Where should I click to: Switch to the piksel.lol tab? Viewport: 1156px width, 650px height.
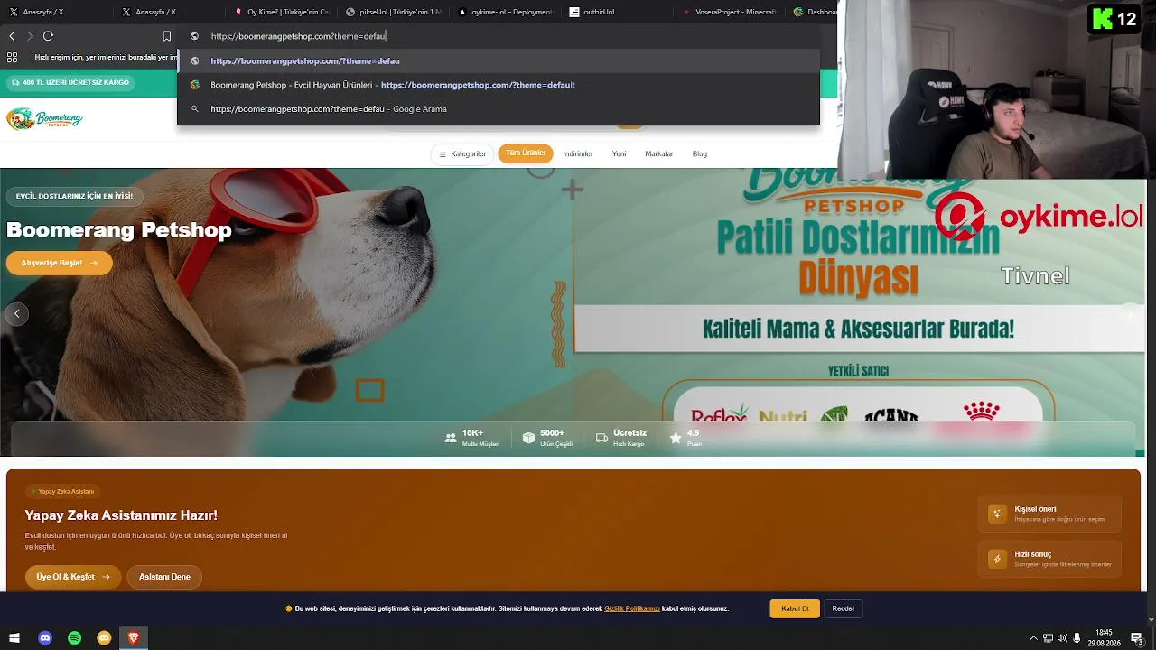[395, 12]
